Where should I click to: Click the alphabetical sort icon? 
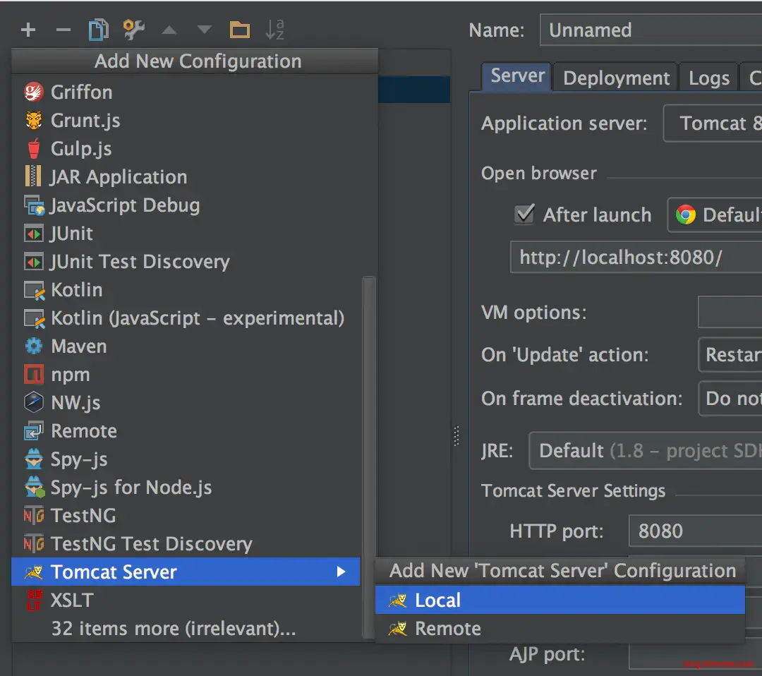click(x=274, y=30)
